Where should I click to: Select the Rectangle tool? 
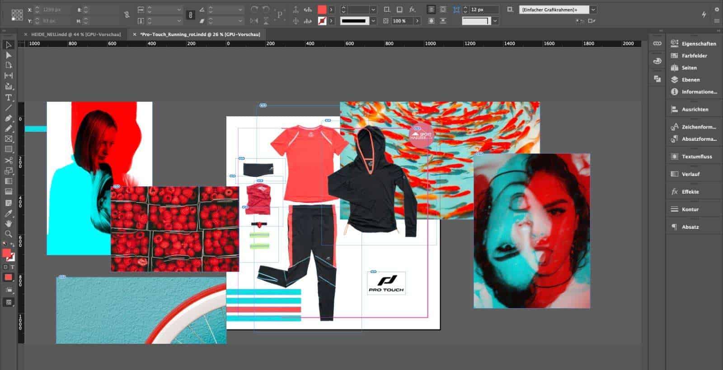(8, 149)
